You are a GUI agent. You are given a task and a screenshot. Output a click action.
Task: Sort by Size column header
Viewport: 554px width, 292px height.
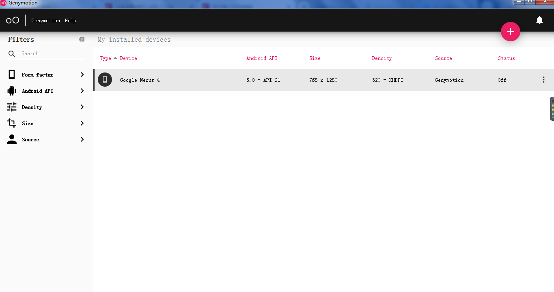tap(315, 58)
